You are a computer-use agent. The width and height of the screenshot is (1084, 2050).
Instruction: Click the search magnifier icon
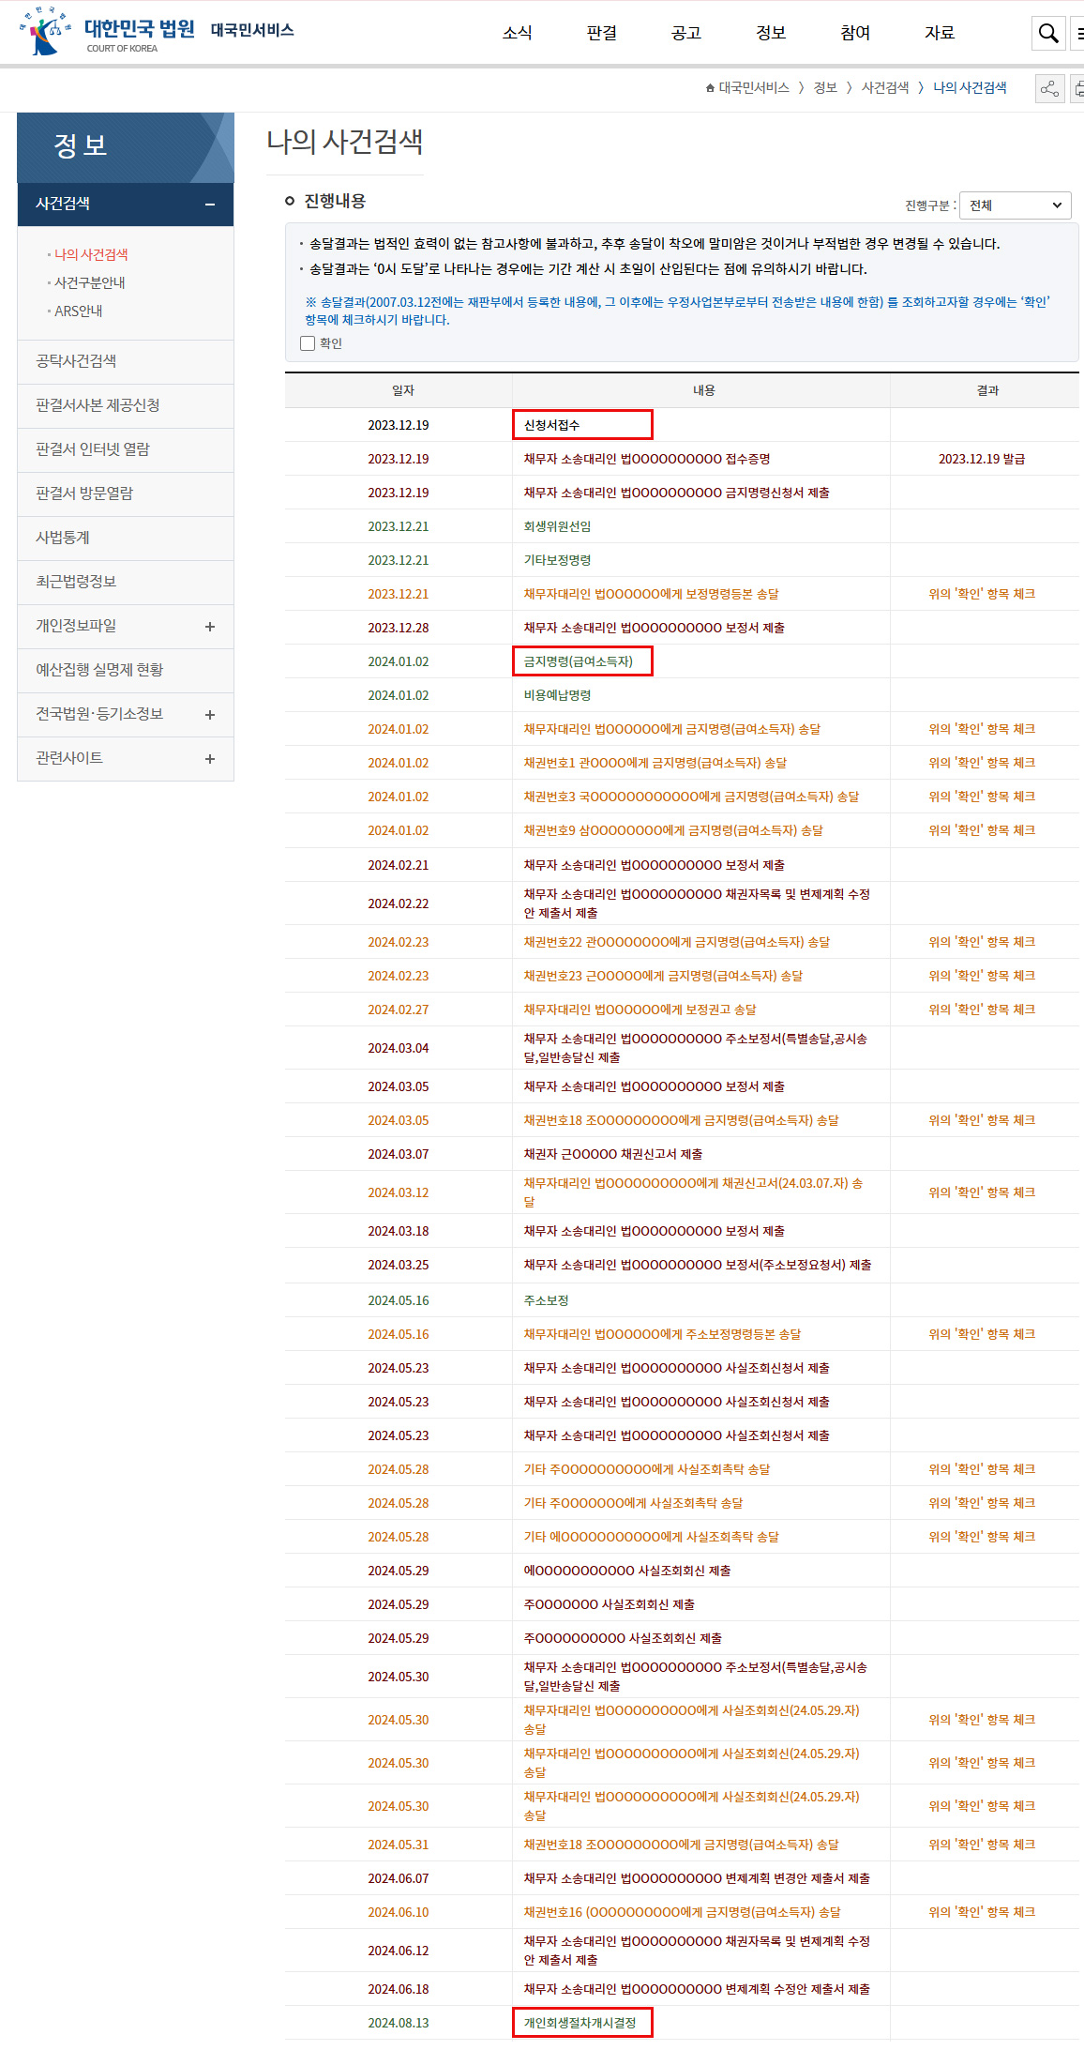tap(1047, 34)
